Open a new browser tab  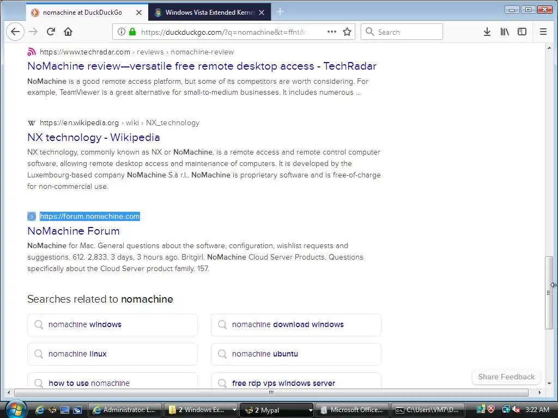click(x=281, y=12)
